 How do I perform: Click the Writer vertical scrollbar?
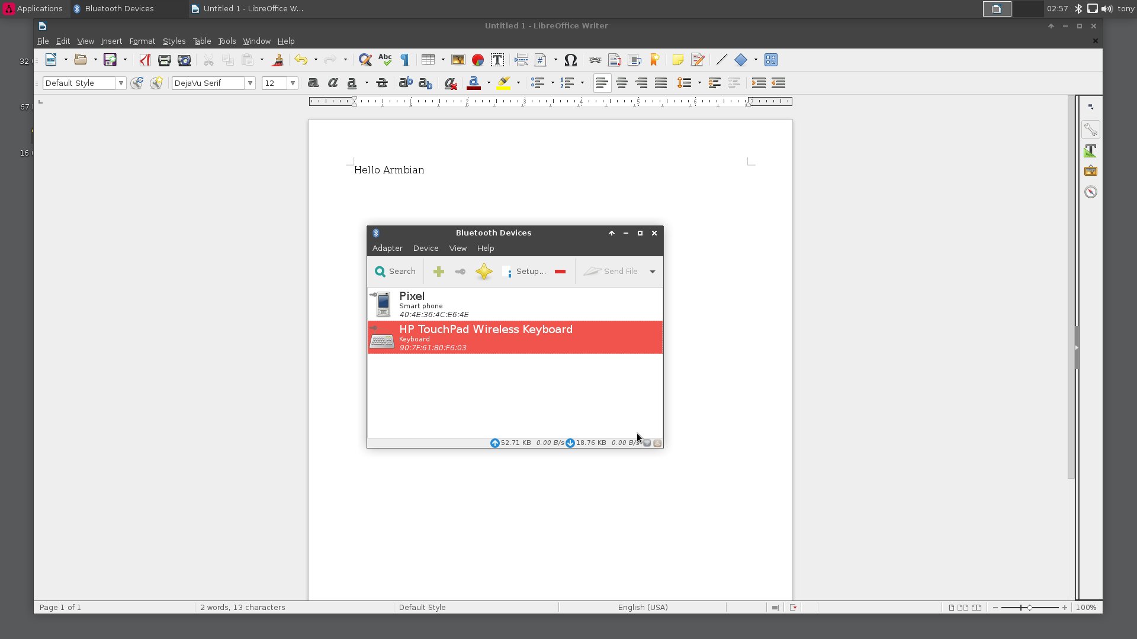click(1071, 287)
